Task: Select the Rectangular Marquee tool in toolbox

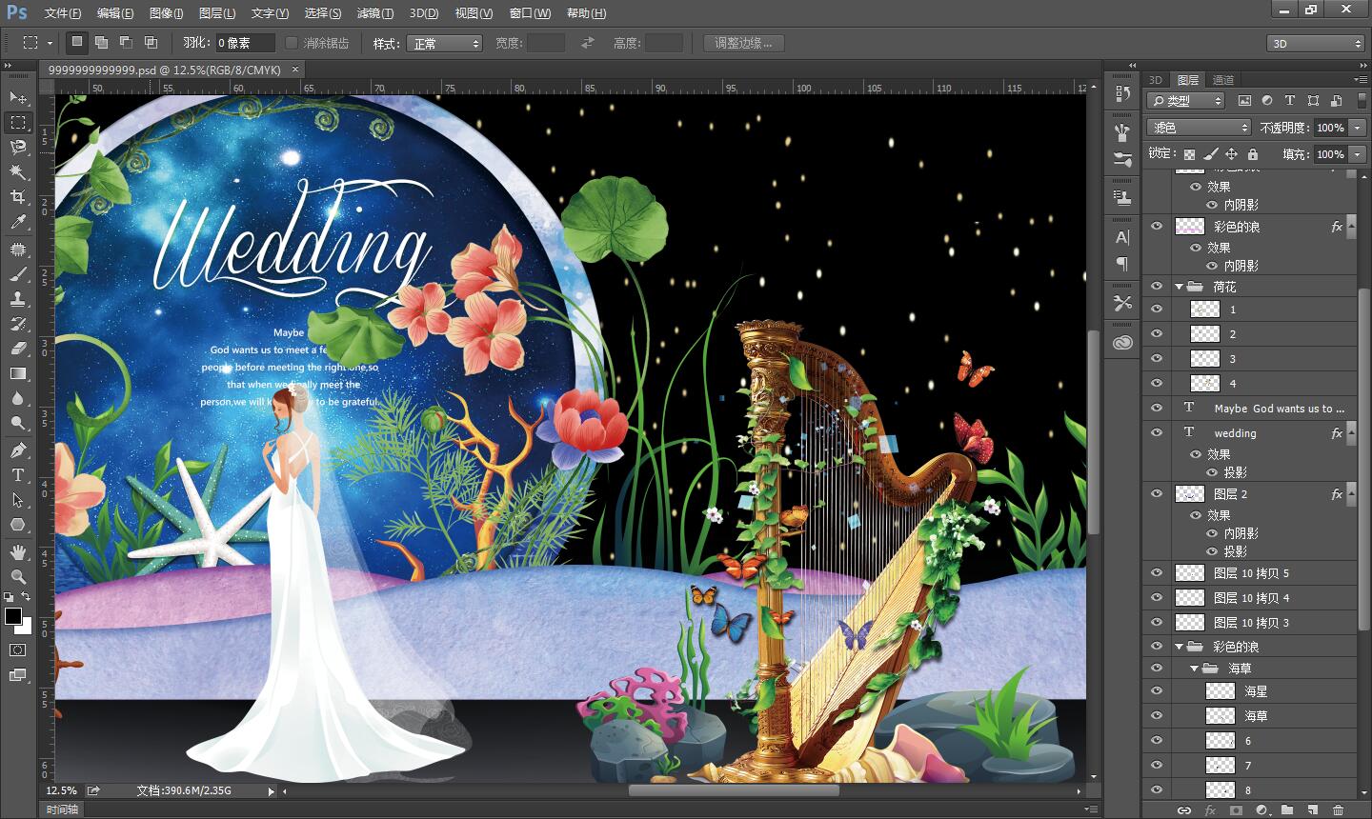Action: point(18,122)
